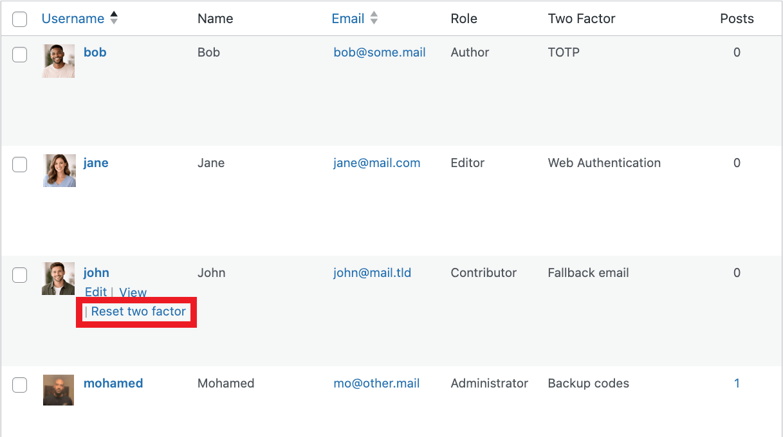Check the checkbox next to john

coord(19,275)
